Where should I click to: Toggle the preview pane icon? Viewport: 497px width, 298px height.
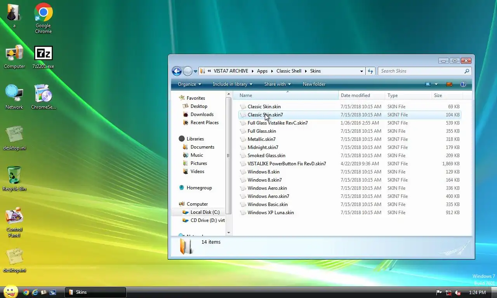[x=449, y=84]
